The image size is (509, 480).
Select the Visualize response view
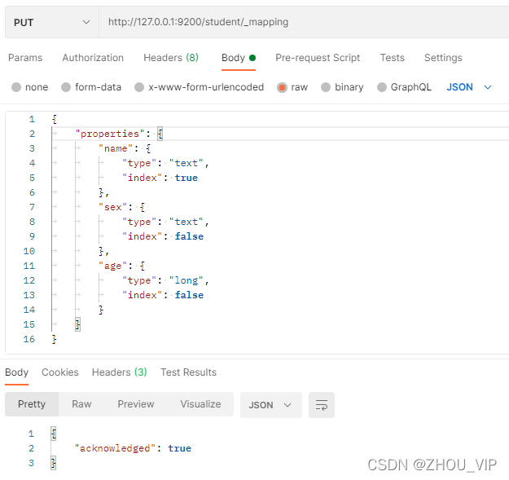[x=200, y=404]
